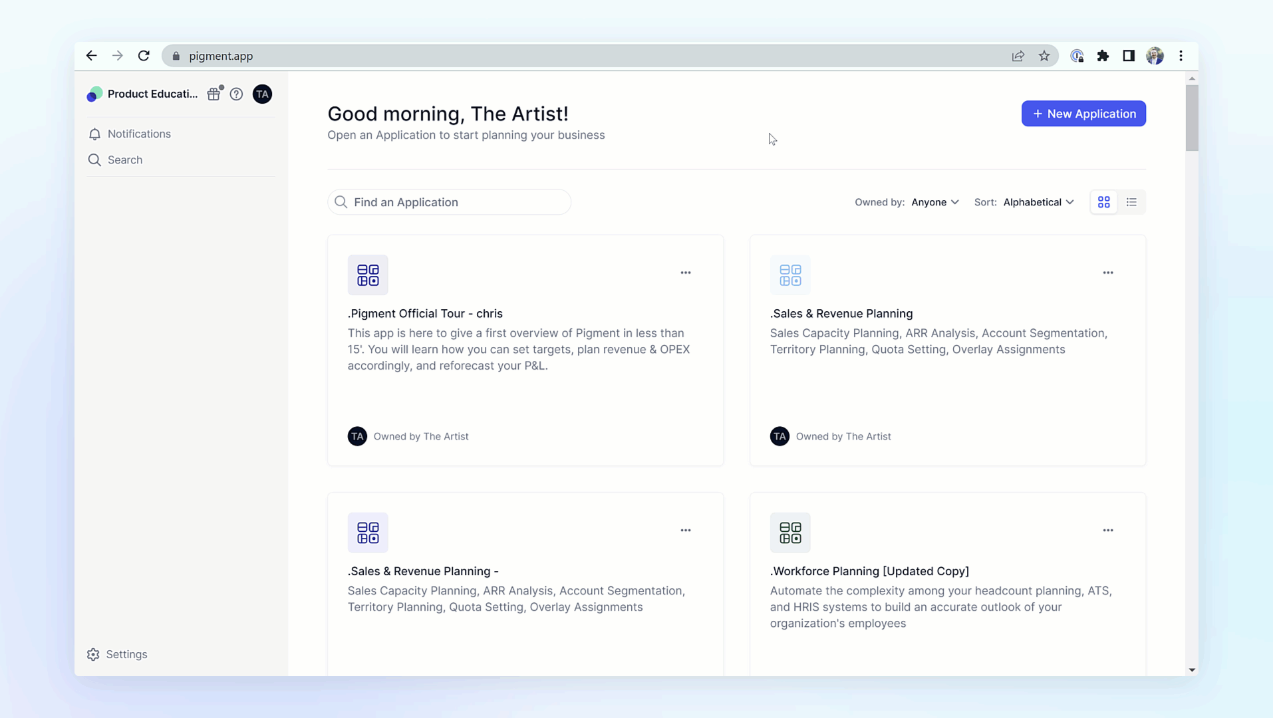Click owner avatar on .Sales & Revenue Planning card
1273x718 pixels.
click(x=779, y=436)
